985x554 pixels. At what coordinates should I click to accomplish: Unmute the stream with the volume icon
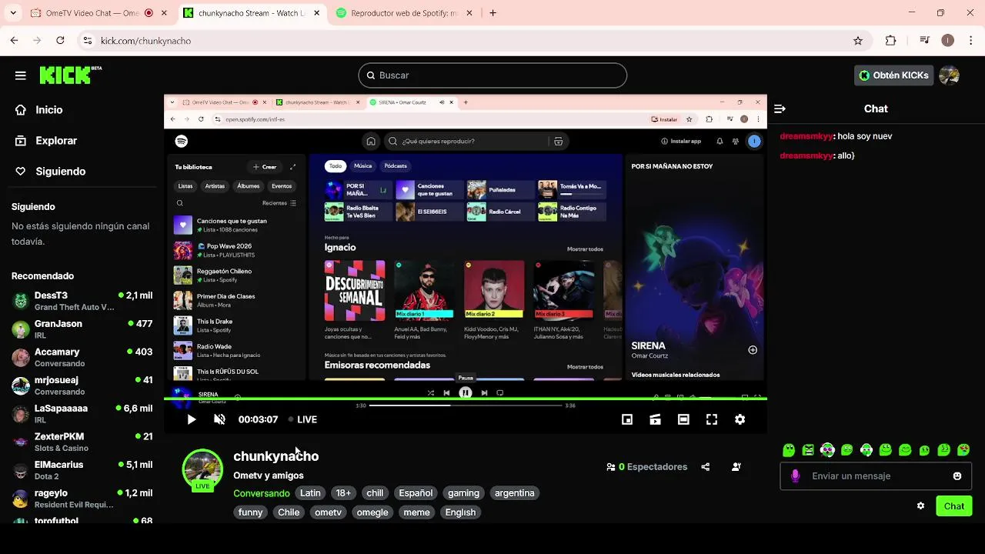click(x=219, y=419)
